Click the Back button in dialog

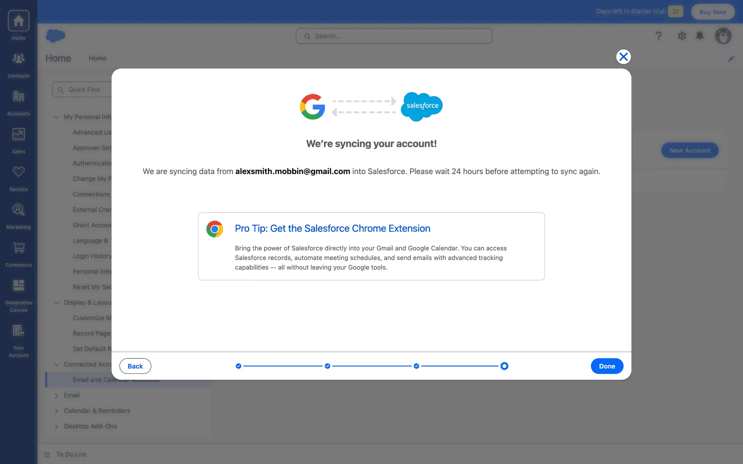[135, 366]
